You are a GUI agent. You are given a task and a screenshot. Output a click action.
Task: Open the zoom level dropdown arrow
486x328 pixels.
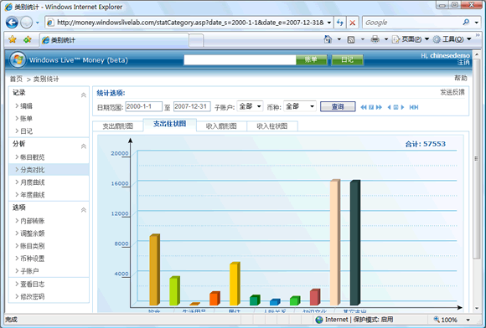coord(468,320)
